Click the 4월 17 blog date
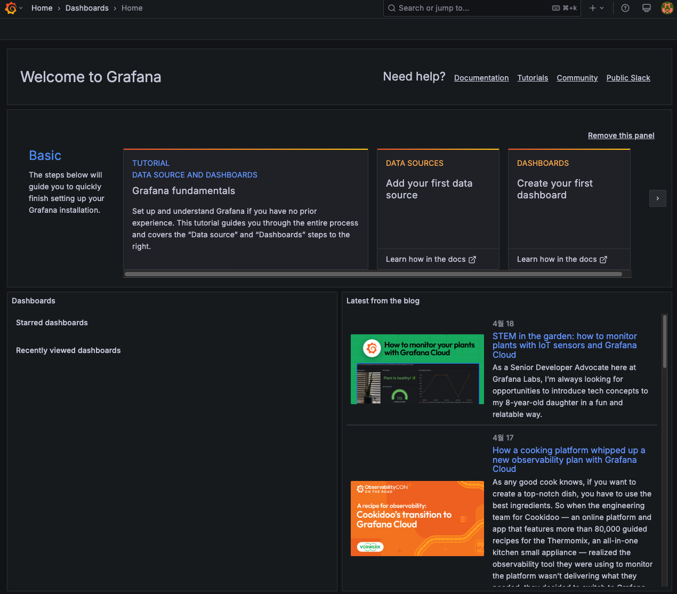This screenshot has height=594, width=677. (x=503, y=438)
